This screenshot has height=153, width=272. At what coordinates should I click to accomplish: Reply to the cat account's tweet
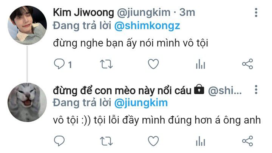click(x=59, y=141)
